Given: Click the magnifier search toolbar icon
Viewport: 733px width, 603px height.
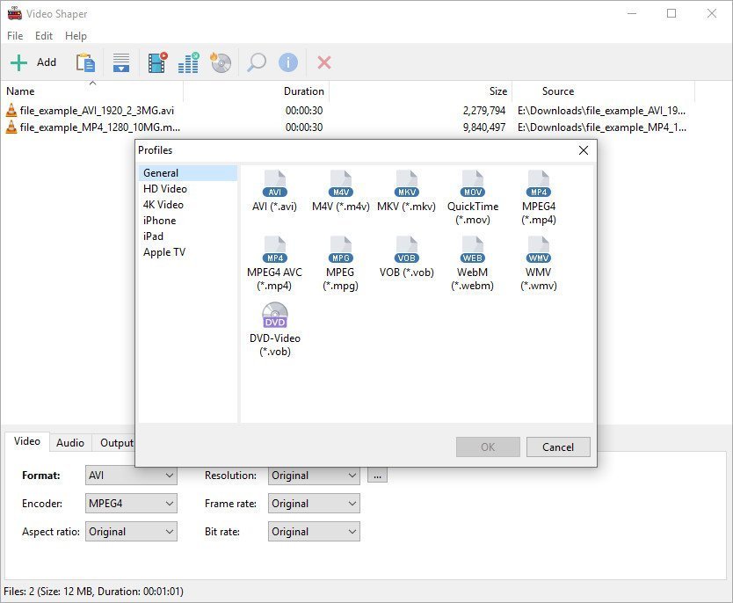Looking at the screenshot, I should click(256, 62).
